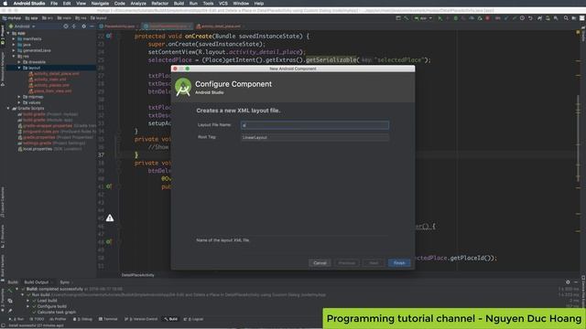The width and height of the screenshot is (586, 329).
Task: Open Build panel settings gear icon
Action: pyautogui.click(x=568, y=282)
